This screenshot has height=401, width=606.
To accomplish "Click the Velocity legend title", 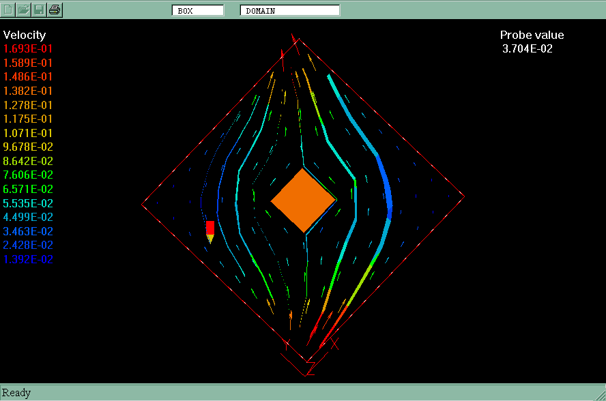I will pyautogui.click(x=25, y=35).
